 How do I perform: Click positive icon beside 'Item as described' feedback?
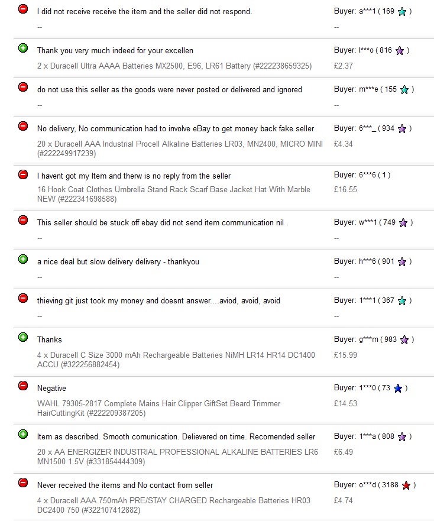pyautogui.click(x=23, y=434)
